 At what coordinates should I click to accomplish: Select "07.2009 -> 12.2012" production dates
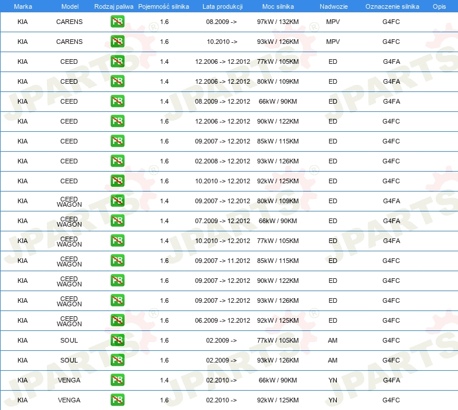223,221
